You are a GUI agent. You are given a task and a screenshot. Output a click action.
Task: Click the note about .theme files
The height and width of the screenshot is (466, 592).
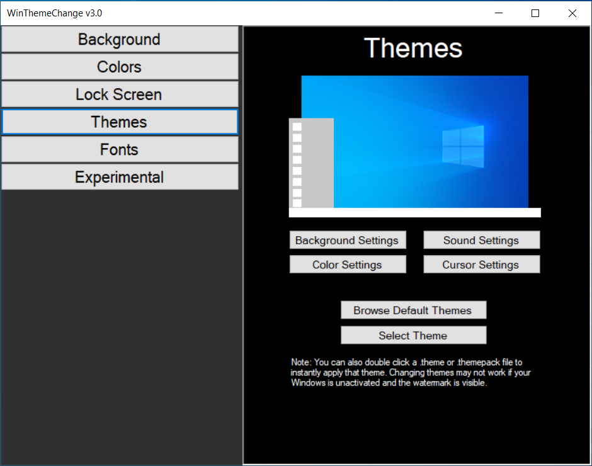(411, 372)
